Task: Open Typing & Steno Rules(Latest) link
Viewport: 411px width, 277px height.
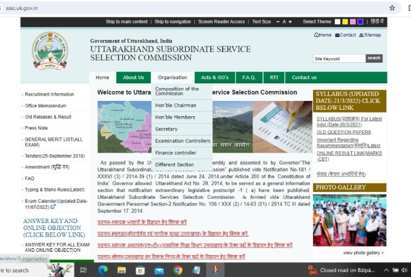Action: click(55, 190)
